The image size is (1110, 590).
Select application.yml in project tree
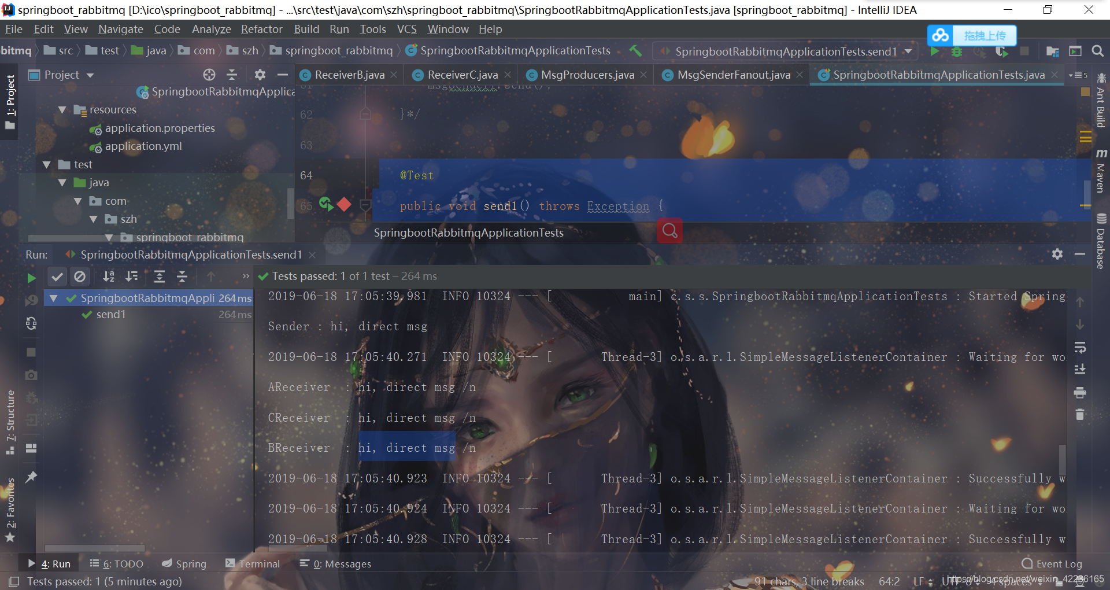pos(143,146)
